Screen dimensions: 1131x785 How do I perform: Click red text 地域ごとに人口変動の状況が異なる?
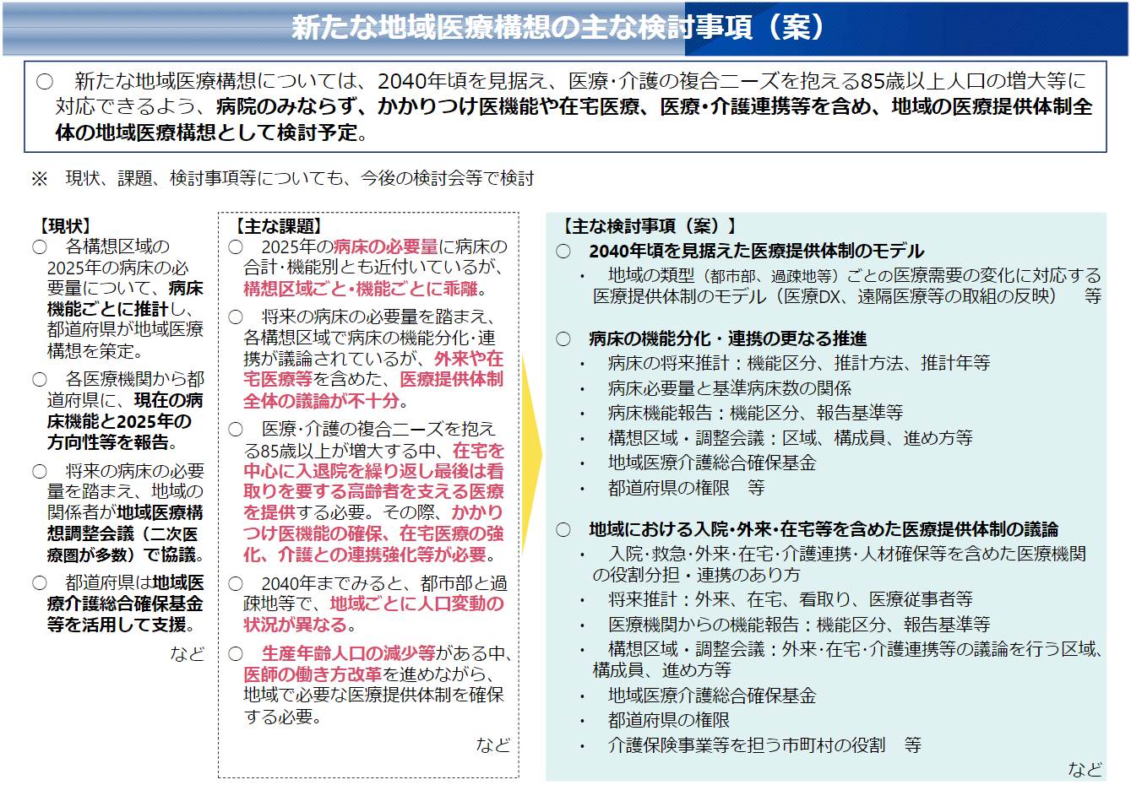tap(373, 614)
